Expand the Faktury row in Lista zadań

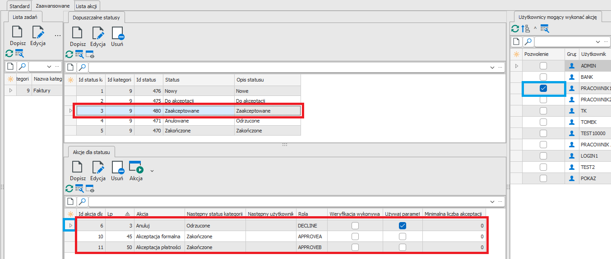10,91
